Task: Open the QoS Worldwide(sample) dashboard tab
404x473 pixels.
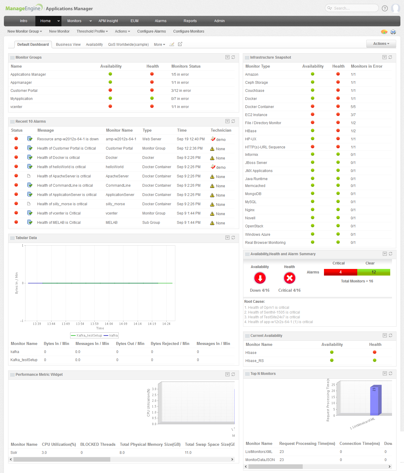Action: pos(128,45)
